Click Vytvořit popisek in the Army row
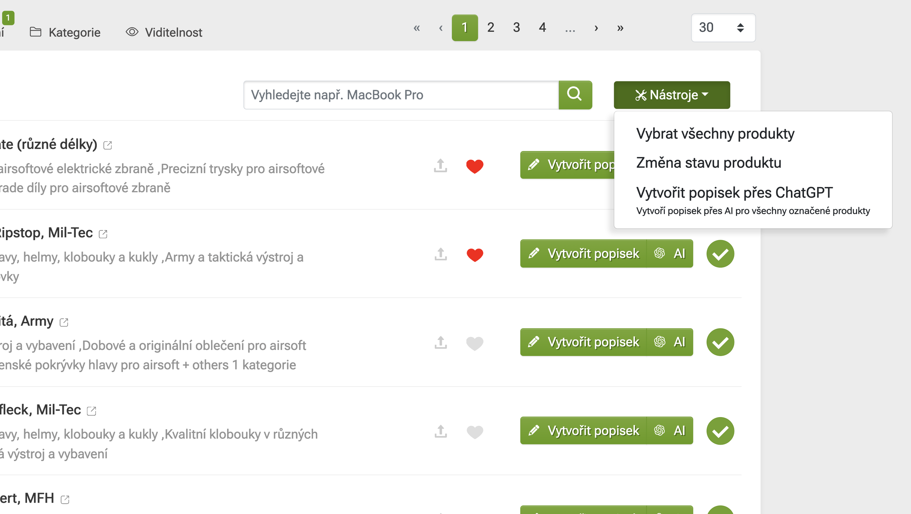This screenshot has width=911, height=514. 583,342
